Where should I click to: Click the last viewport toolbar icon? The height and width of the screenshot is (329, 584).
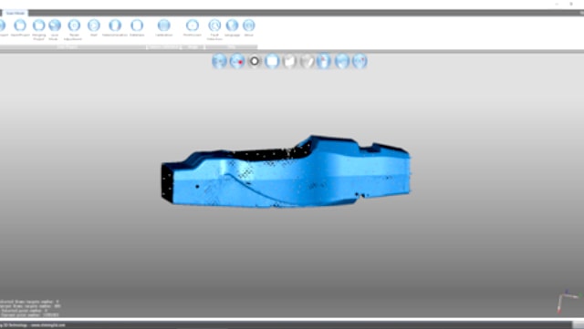pos(360,61)
